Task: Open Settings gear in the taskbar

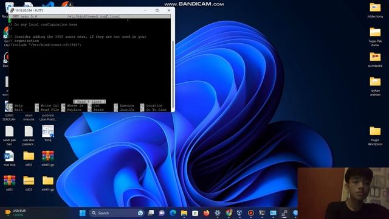Action: [x=218, y=213]
